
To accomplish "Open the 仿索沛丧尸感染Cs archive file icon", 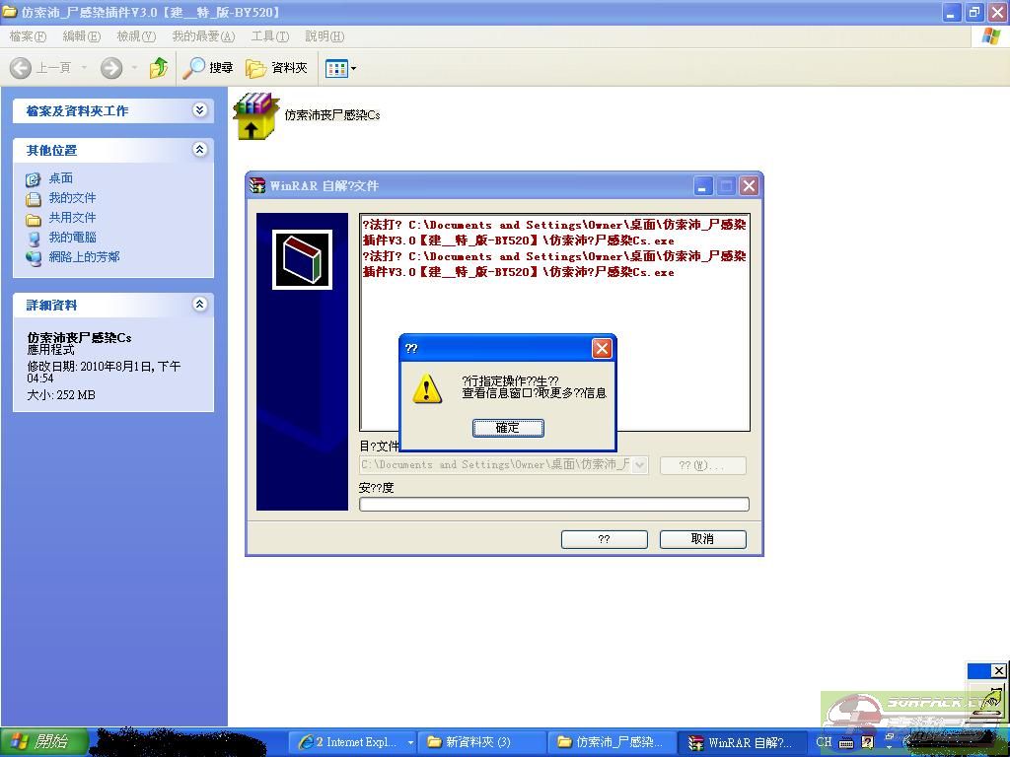I will 256,115.
